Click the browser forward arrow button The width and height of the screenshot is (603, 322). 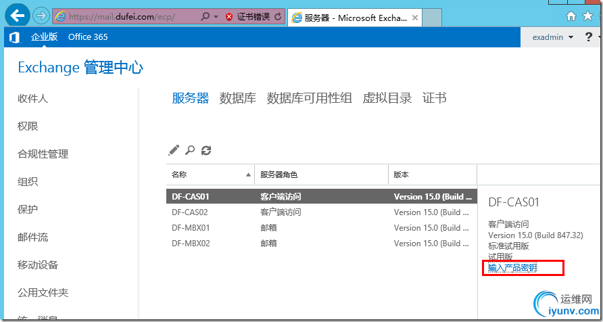click(41, 16)
